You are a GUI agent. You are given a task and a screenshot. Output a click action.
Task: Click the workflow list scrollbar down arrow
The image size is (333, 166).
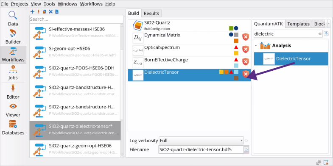click(x=122, y=156)
